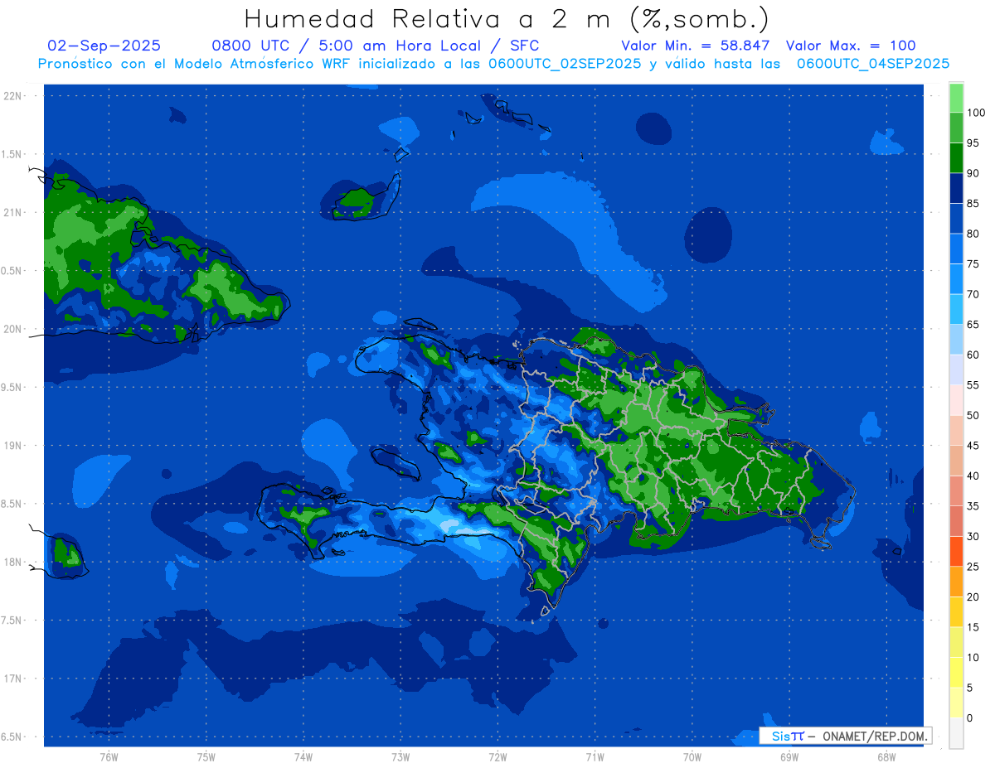Screen dimensions: 995x768
Task: Click the 22N latitude label
Action: coord(13,95)
